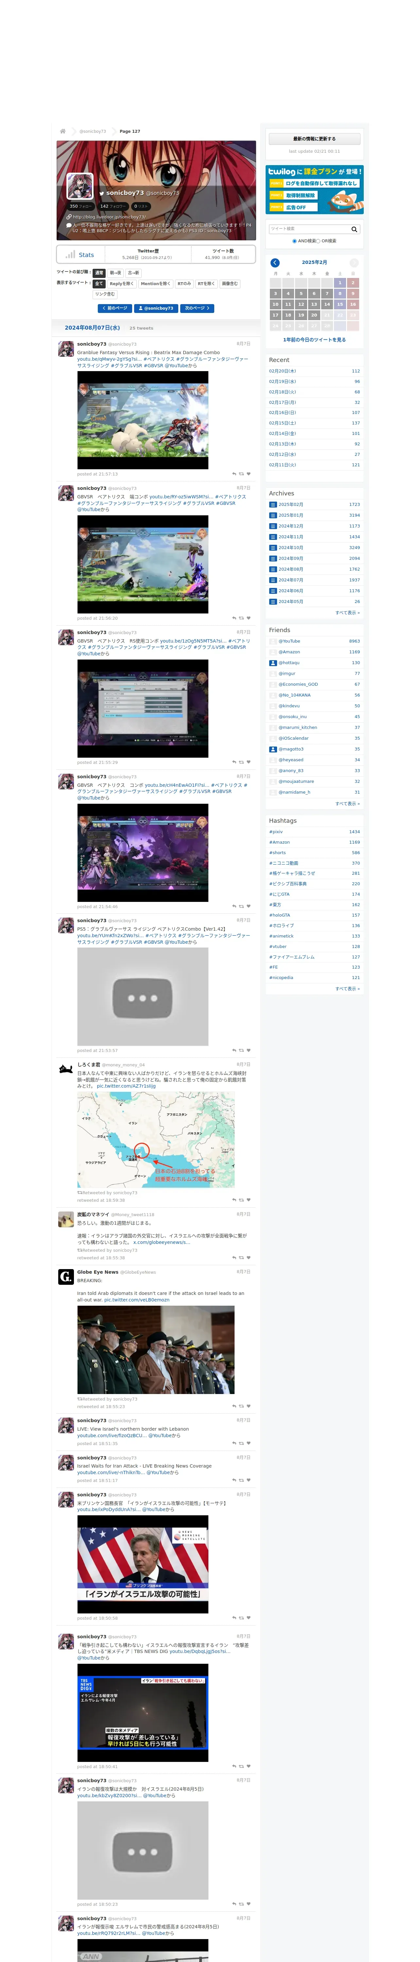The height and width of the screenshot is (1962, 420).
Task: Click the Twitter bird icon by sonicboy73
Action: click(101, 194)
